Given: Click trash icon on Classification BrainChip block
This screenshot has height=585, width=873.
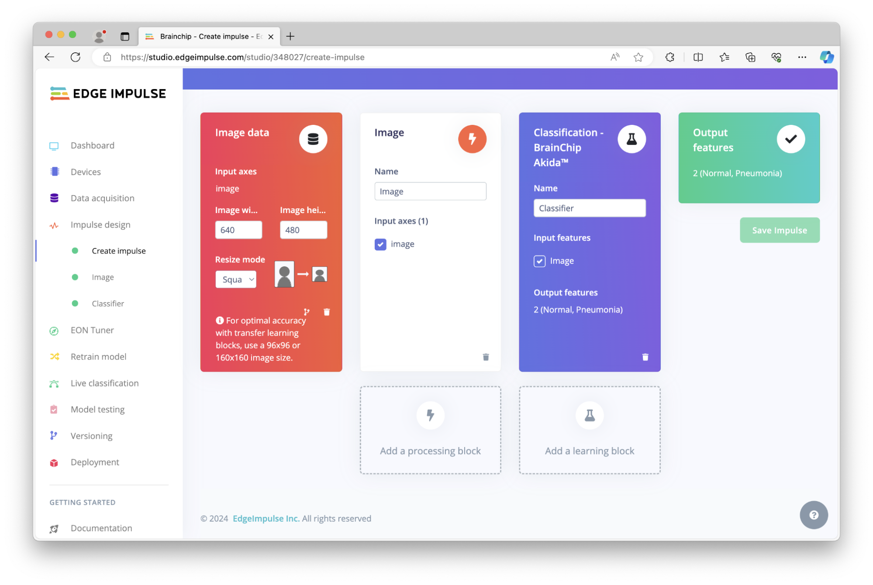Looking at the screenshot, I should 645,357.
